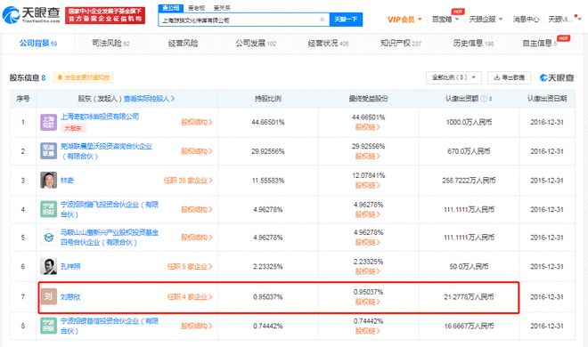The image size is (588, 347).
Task: Open 股权链 under 2.23325% in row 6
Action: click(x=367, y=271)
